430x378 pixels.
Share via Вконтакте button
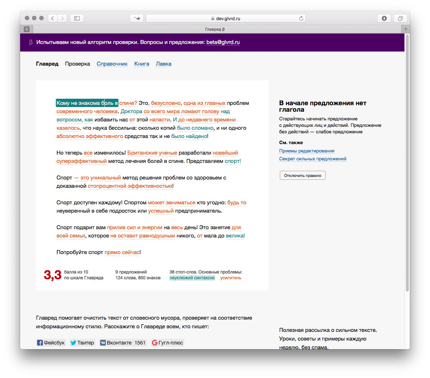123,343
